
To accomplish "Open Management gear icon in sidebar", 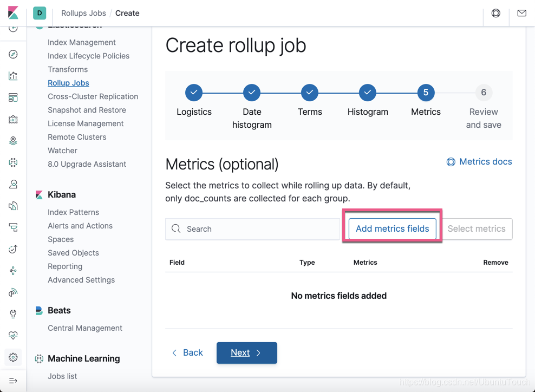I will click(13, 357).
